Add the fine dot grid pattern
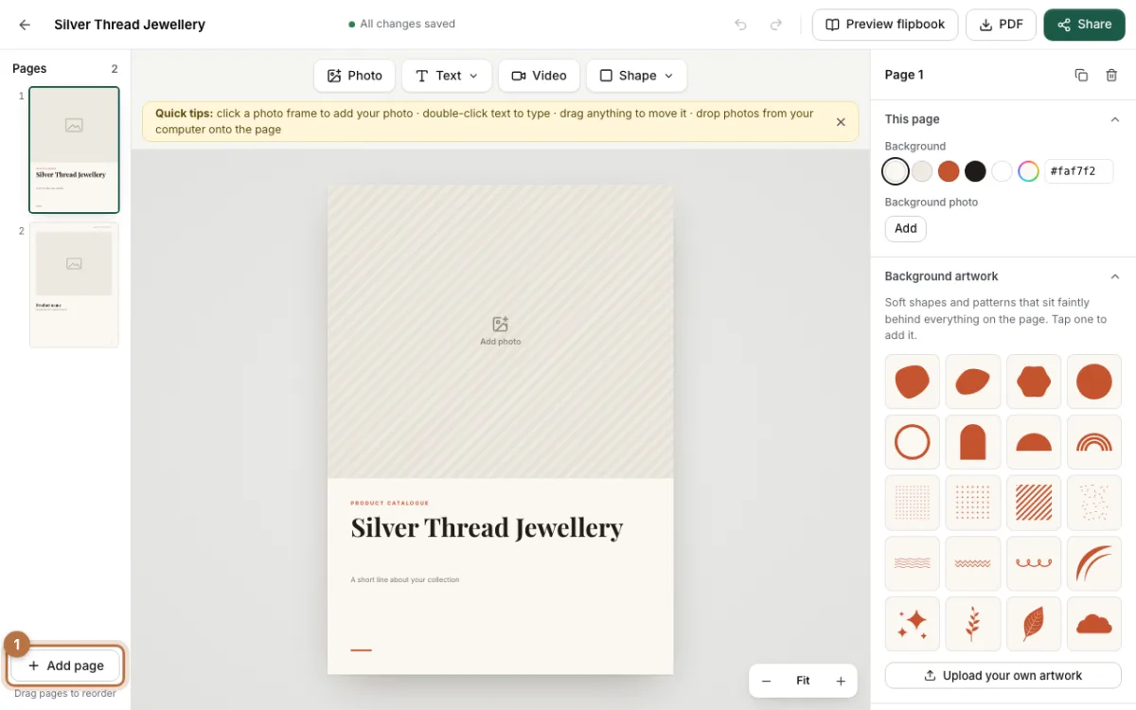 point(913,503)
